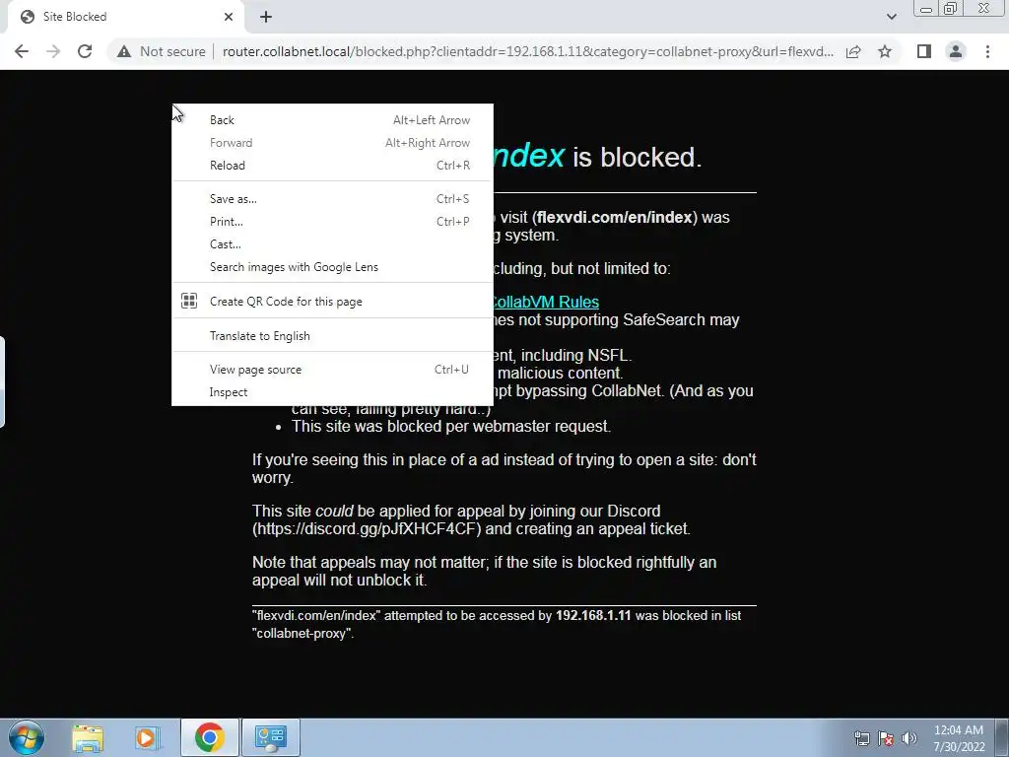Select Save as... from context menu
This screenshot has width=1009, height=757.
coord(332,199)
